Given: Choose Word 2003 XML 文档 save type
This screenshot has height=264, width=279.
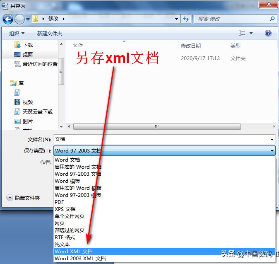Looking at the screenshot, I should coord(164,259).
